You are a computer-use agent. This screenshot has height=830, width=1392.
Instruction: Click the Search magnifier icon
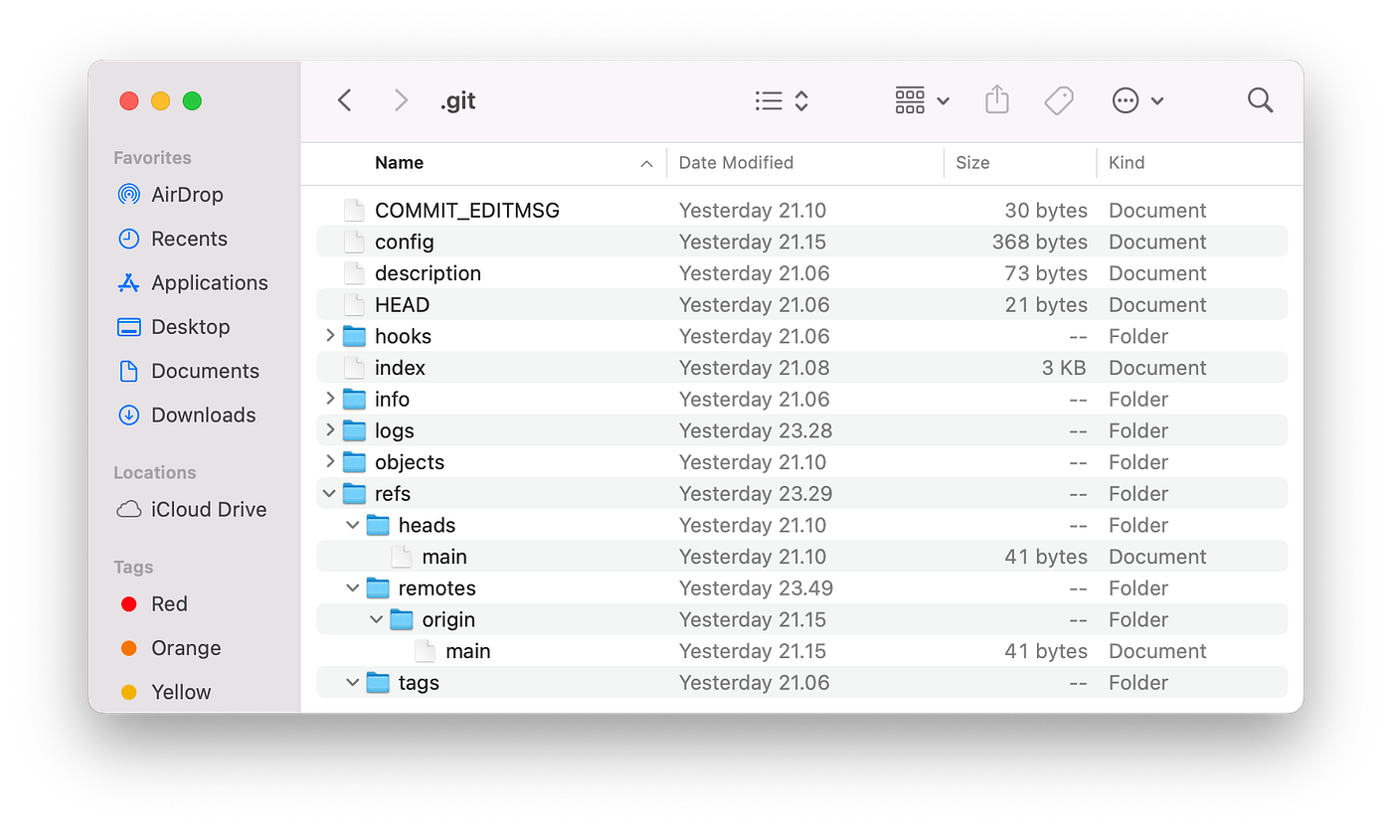pos(1260,100)
